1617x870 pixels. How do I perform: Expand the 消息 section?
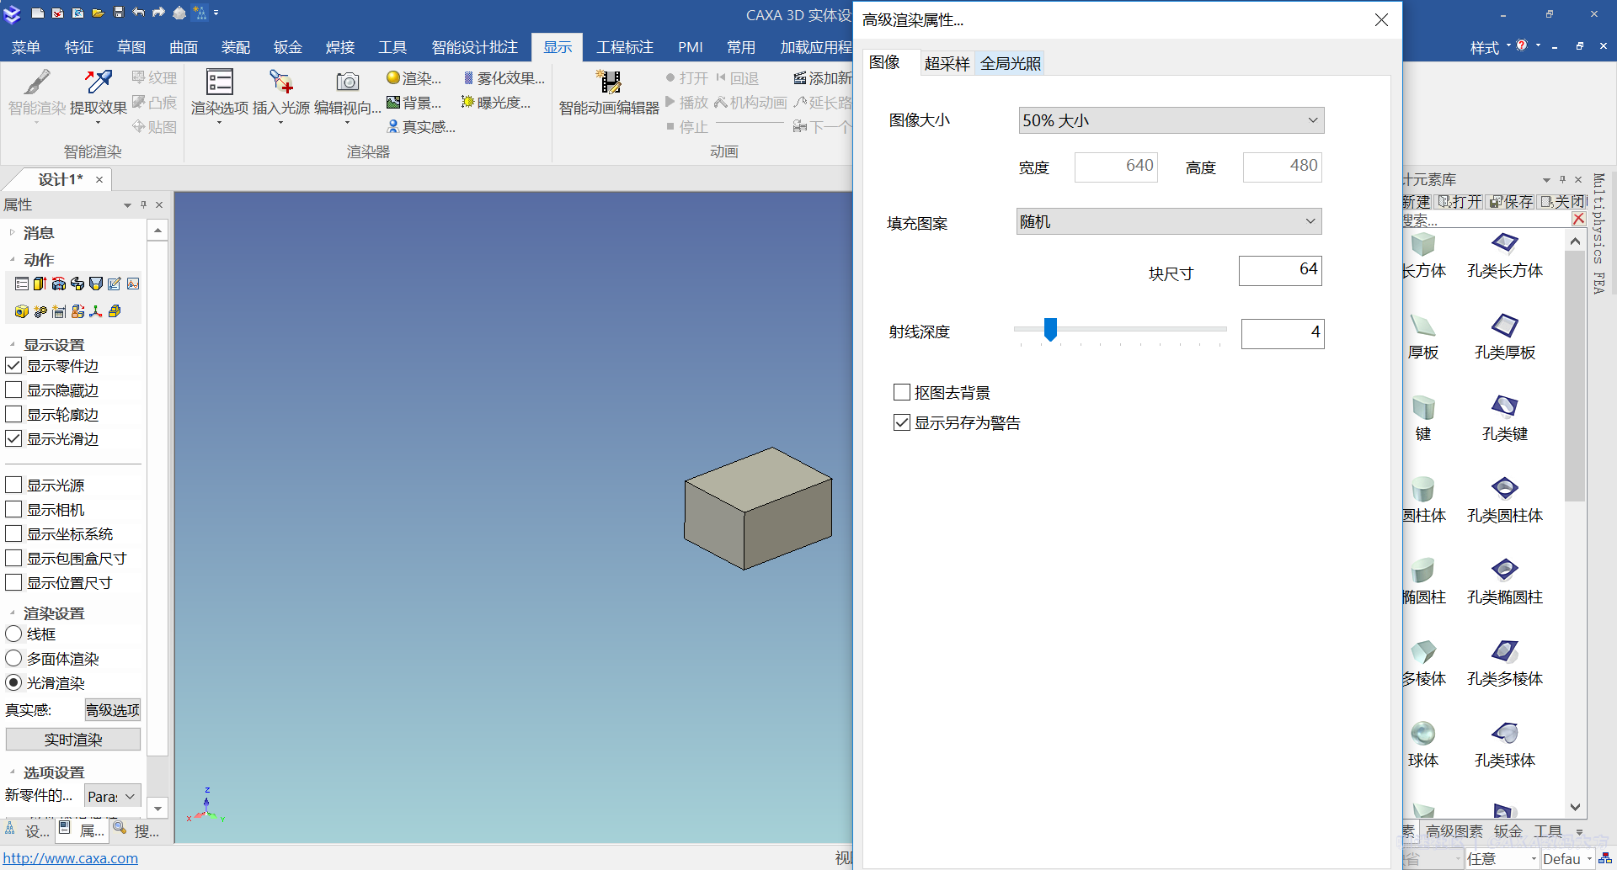[13, 232]
